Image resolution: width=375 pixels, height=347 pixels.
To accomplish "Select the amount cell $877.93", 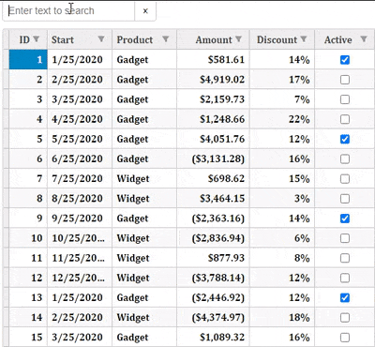I will click(213, 258).
